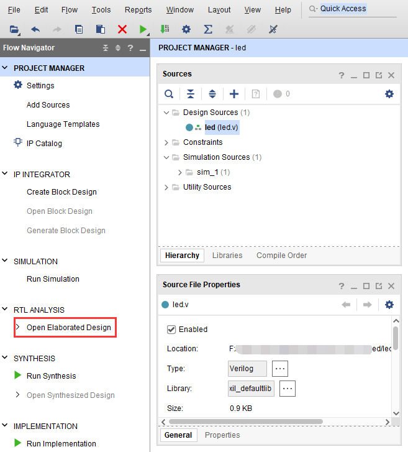Open the File menu
Screen dimensions: 408x452
tap(14, 10)
